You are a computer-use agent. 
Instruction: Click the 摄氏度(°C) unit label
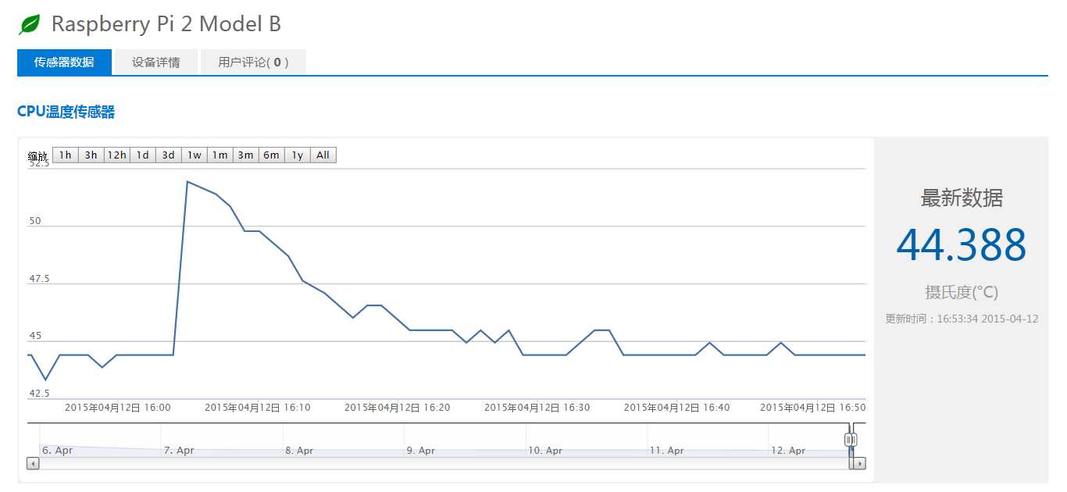(962, 292)
